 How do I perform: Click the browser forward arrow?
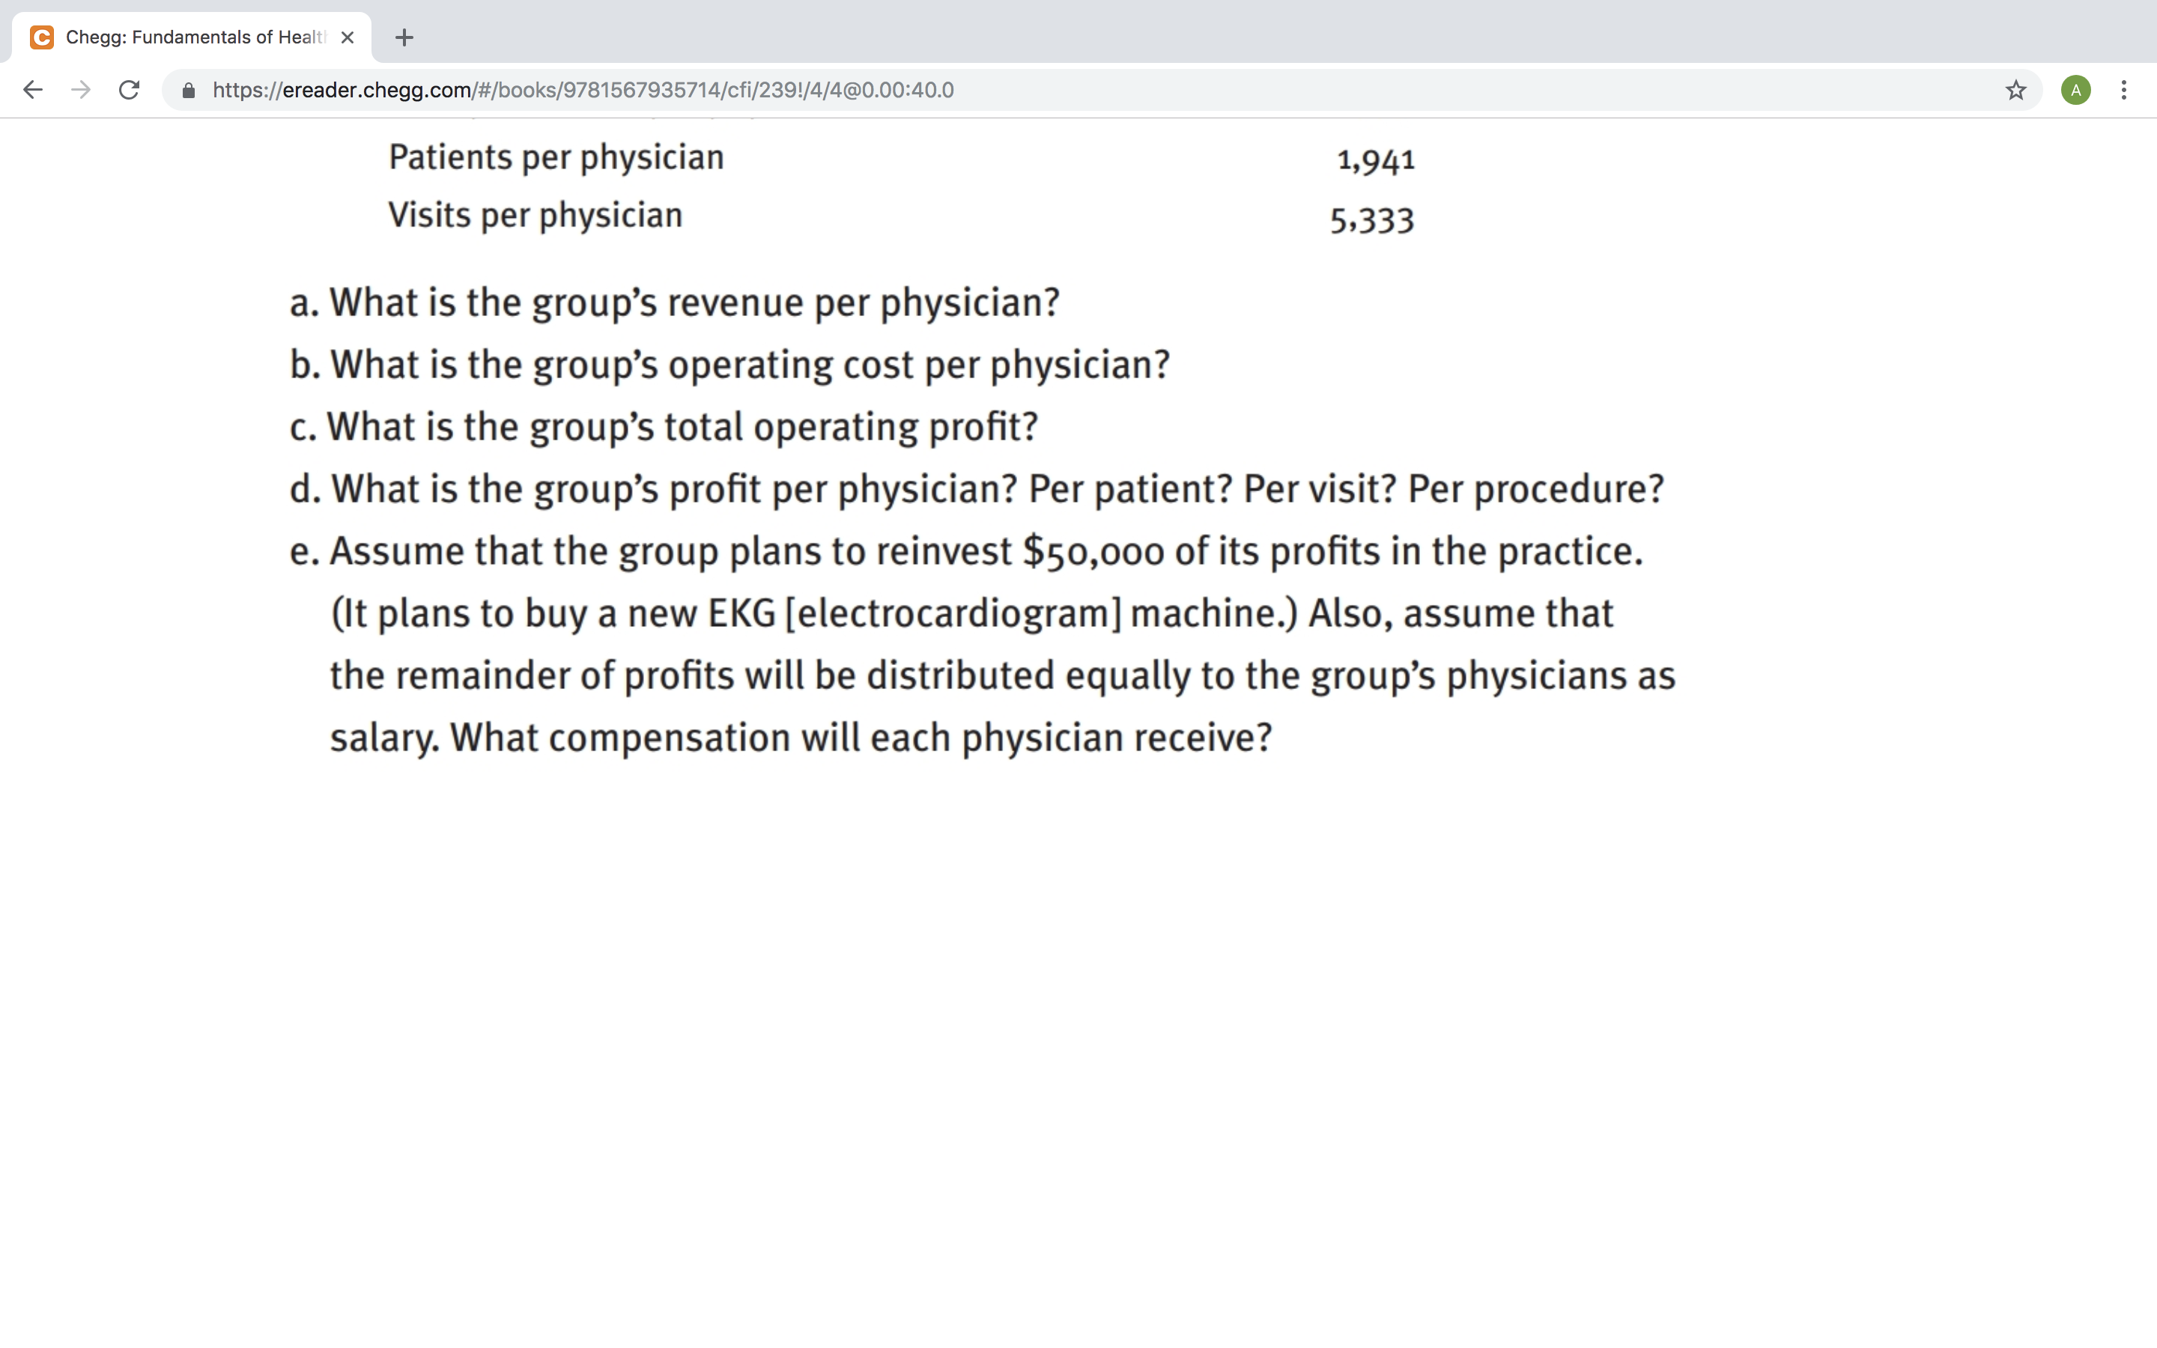[x=81, y=90]
